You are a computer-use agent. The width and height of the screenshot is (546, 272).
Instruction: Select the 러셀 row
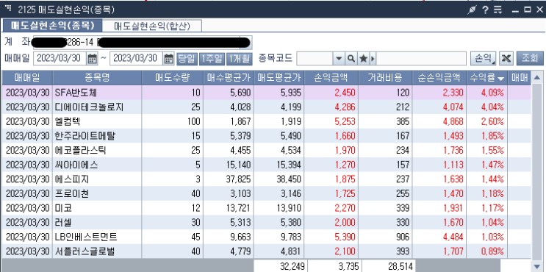click(266, 223)
